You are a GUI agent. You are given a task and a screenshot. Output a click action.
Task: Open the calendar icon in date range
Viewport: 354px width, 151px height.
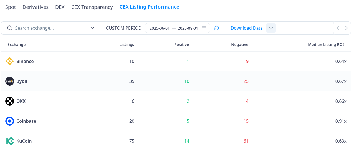[x=204, y=28]
